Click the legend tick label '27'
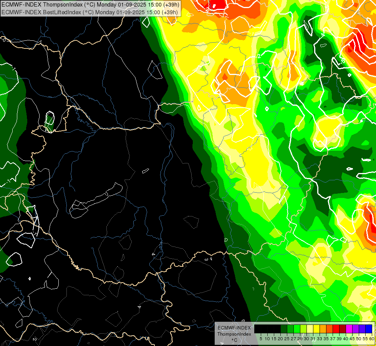 293,339
